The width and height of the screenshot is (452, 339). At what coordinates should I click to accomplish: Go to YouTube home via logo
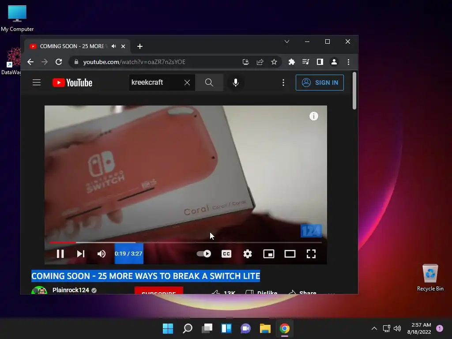[72, 83]
